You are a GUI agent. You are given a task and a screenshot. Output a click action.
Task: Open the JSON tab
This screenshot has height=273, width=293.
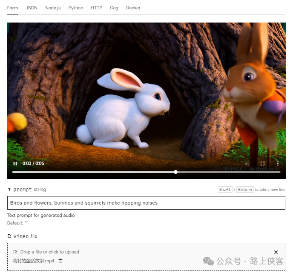32,8
